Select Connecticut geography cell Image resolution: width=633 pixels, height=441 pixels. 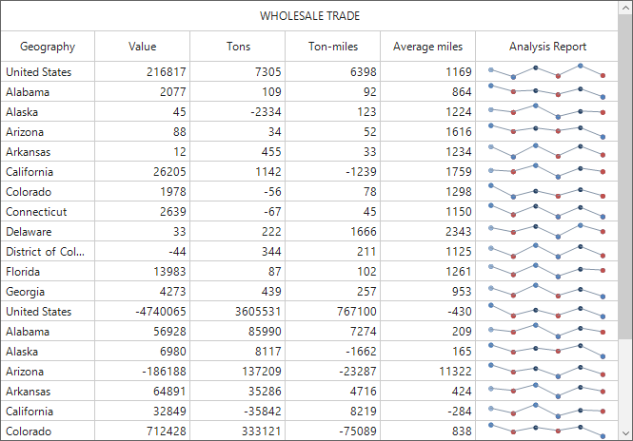coord(48,211)
